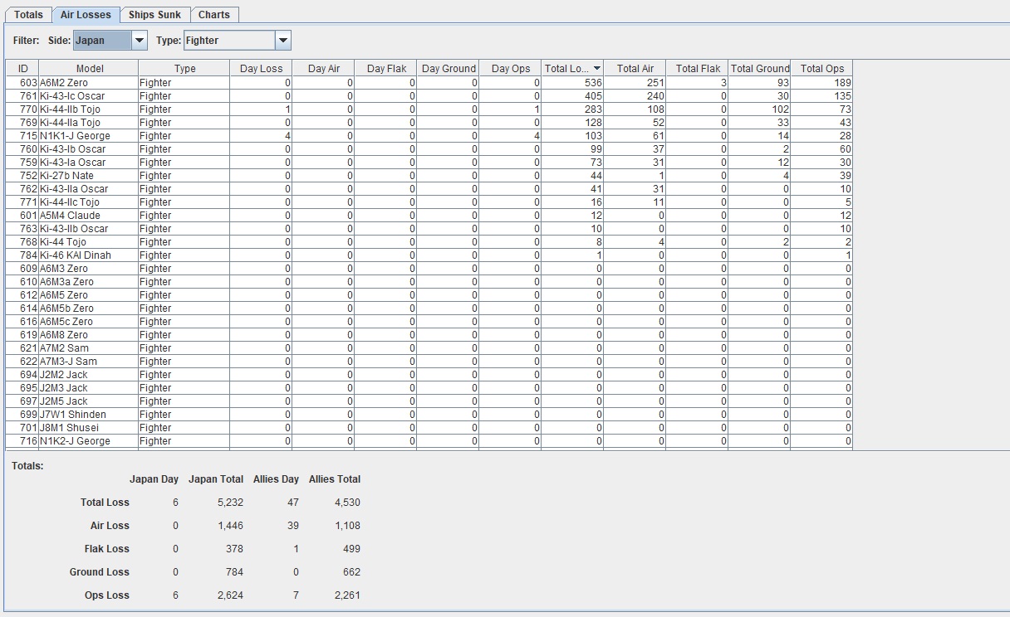Sort by the Type column header
The height and width of the screenshot is (617, 1010).
[x=184, y=68]
